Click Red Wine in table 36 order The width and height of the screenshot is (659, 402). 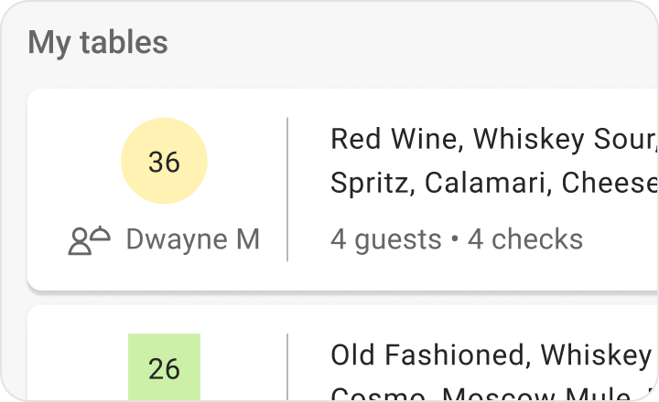click(x=397, y=139)
